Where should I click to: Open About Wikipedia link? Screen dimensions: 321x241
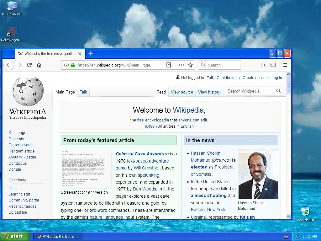point(22,157)
